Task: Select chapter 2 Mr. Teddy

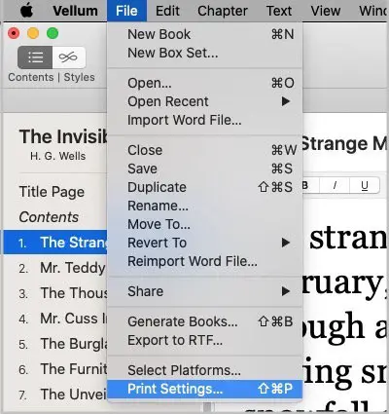Action: coord(55,268)
